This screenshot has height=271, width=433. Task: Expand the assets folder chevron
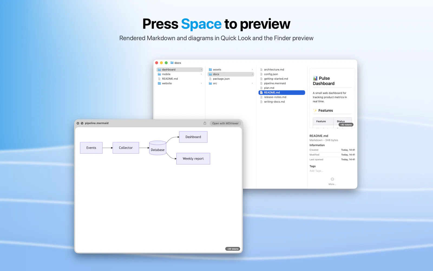click(252, 70)
